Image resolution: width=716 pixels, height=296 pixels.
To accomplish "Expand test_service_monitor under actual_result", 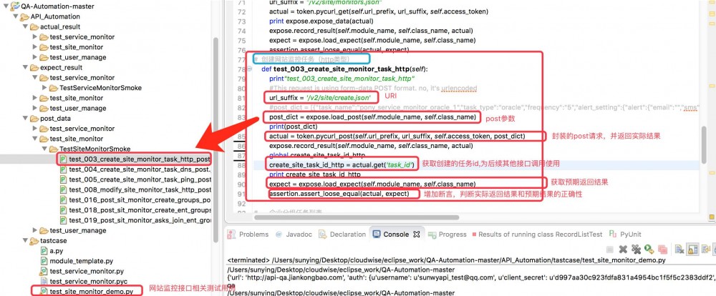I will (x=35, y=37).
